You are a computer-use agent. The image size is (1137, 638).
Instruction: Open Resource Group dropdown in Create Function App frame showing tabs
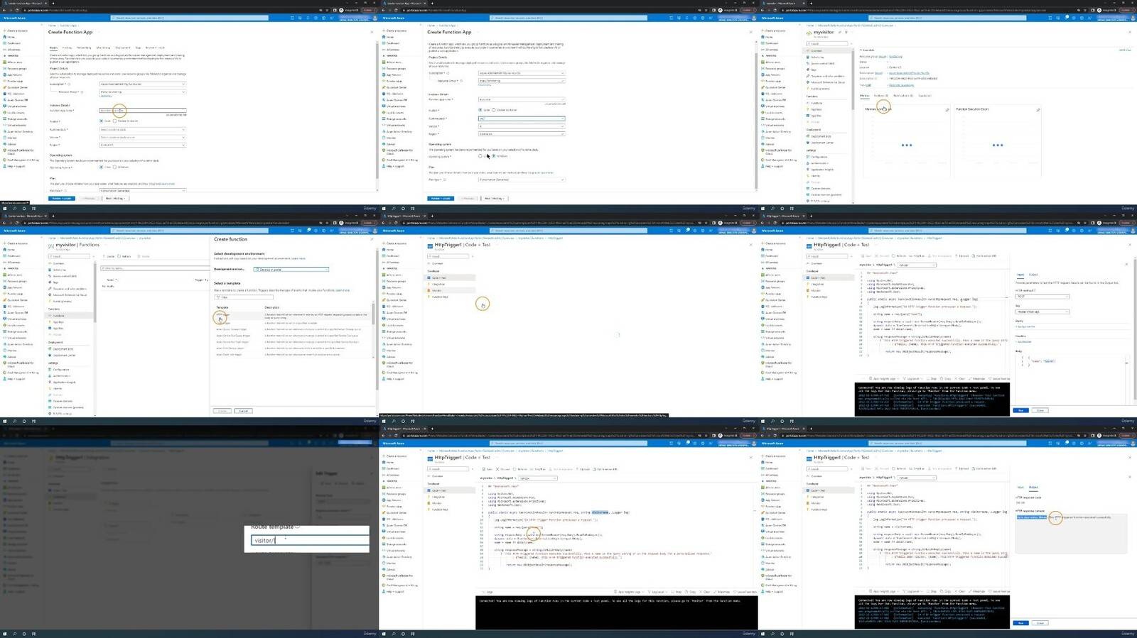tap(142, 92)
